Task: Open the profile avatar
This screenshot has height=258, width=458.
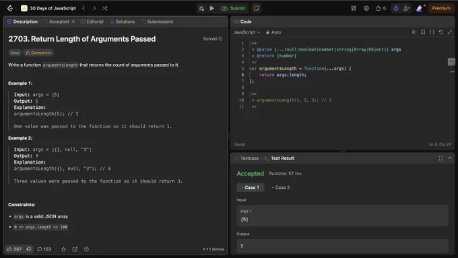Action: [419, 8]
